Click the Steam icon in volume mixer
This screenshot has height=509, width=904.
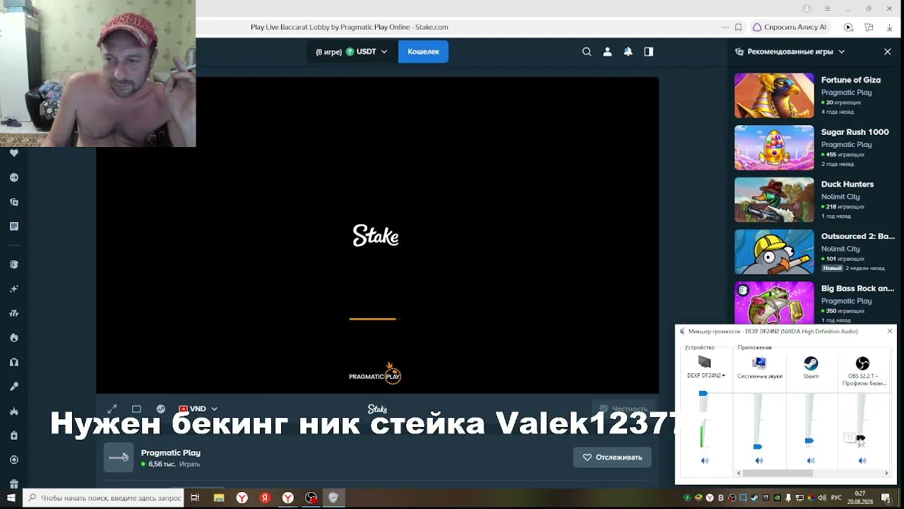tap(811, 363)
